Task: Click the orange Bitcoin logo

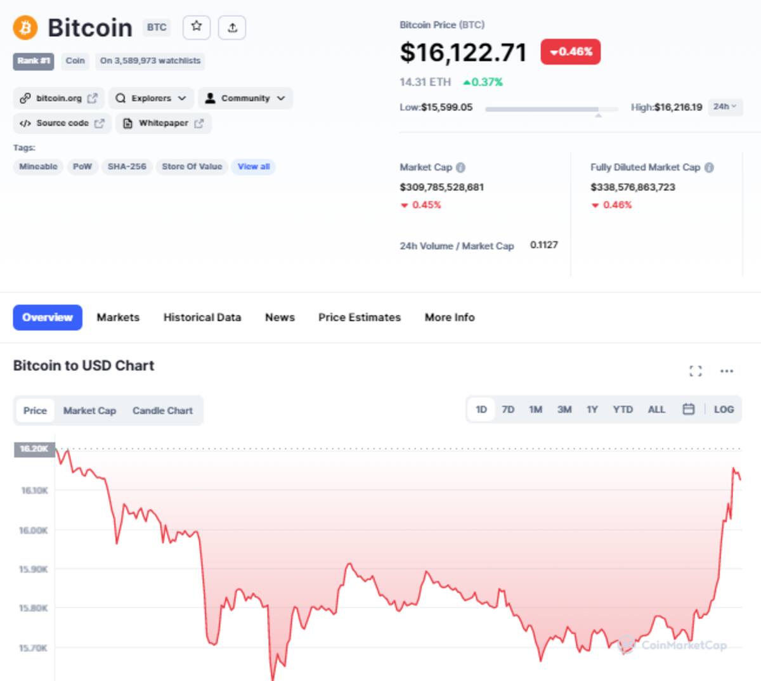Action: point(25,27)
